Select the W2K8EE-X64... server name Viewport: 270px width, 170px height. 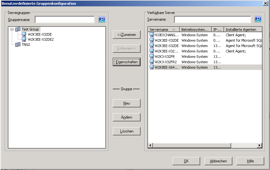click(166, 67)
